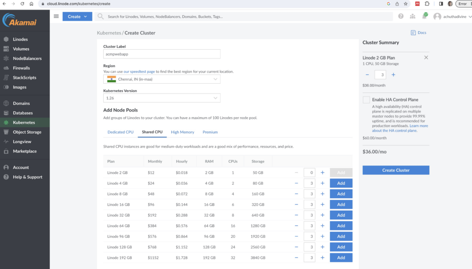Switch to Dedicated CPU tab
This screenshot has height=269, width=472.
pos(120,132)
